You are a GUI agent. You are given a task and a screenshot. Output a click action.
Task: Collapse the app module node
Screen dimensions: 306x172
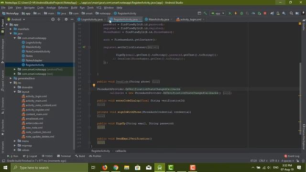point(7,24)
